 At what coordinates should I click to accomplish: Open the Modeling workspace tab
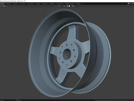coord(8,4)
